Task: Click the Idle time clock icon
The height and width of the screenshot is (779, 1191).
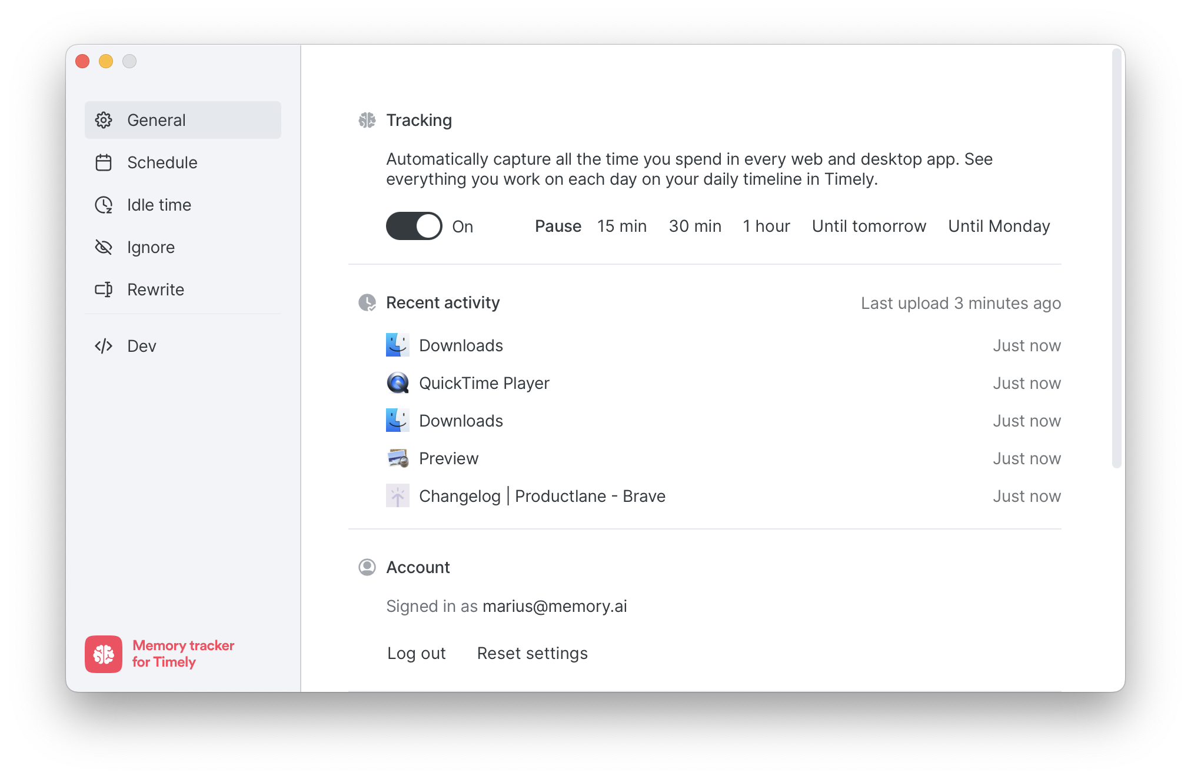Action: (x=104, y=205)
